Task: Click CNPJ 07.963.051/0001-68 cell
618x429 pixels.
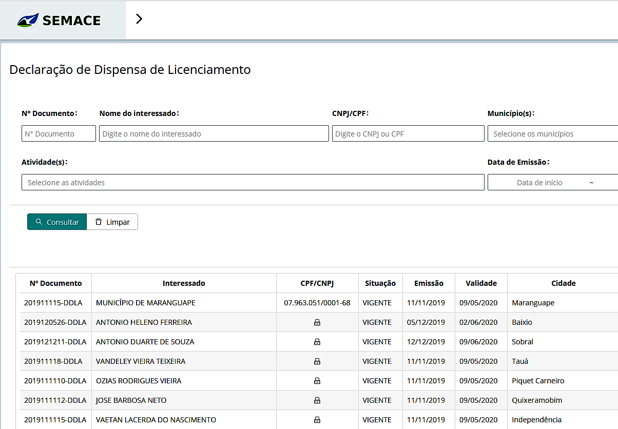Action: [x=317, y=303]
